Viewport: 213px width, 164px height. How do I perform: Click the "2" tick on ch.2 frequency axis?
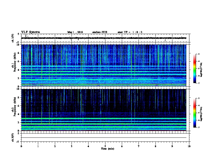(19, 122)
